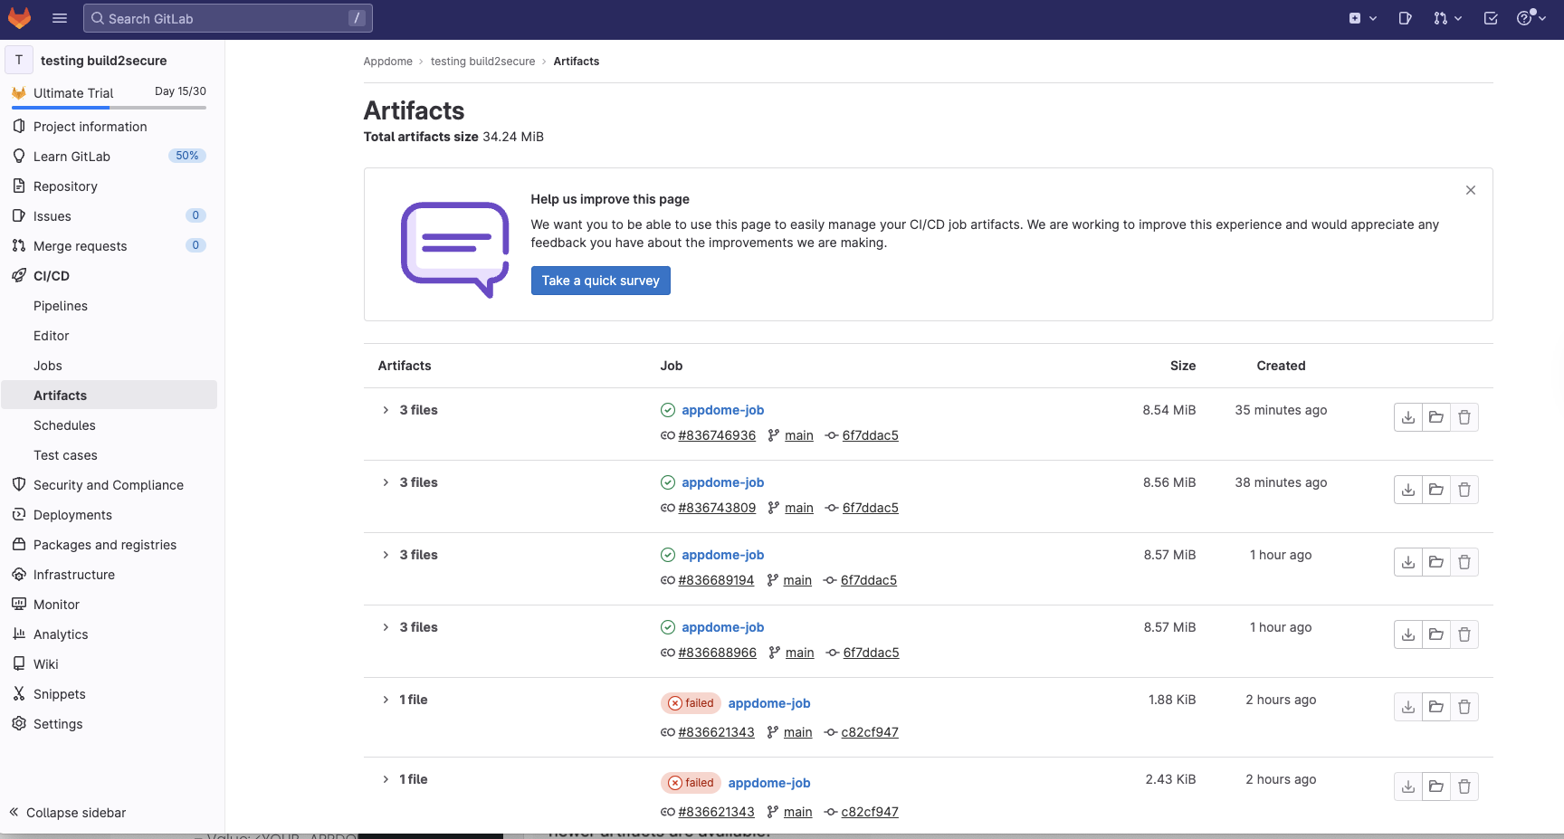
Task: Click the Take a quick survey button
Action: coord(600,281)
